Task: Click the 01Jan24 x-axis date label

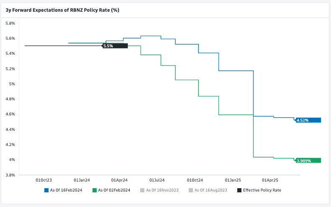Action: coord(82,180)
